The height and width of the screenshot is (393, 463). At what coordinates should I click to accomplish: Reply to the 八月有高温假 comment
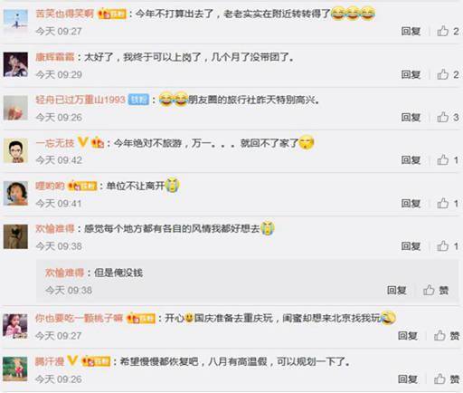pos(408,379)
